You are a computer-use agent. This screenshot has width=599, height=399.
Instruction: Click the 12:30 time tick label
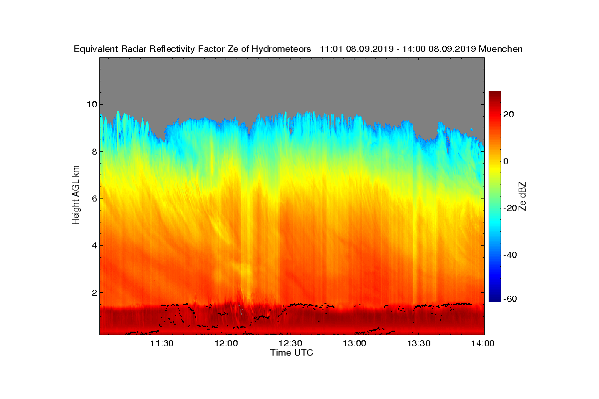(290, 343)
